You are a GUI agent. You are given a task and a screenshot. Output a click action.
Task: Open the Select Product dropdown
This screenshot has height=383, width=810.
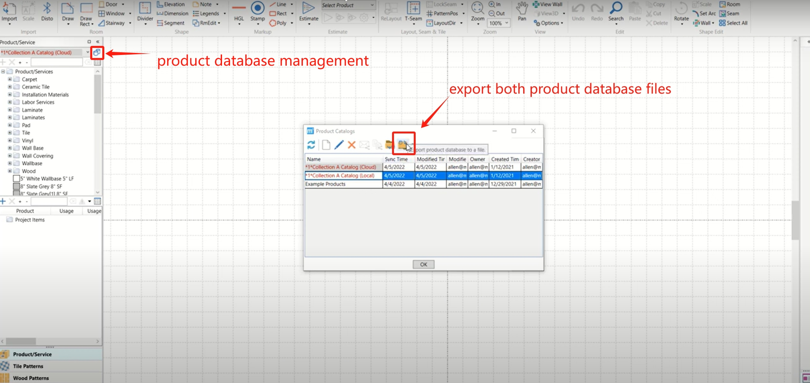click(x=372, y=5)
